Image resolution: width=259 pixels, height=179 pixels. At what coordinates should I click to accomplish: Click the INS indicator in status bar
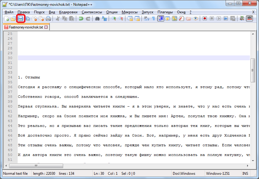pyautogui.click(x=245, y=174)
